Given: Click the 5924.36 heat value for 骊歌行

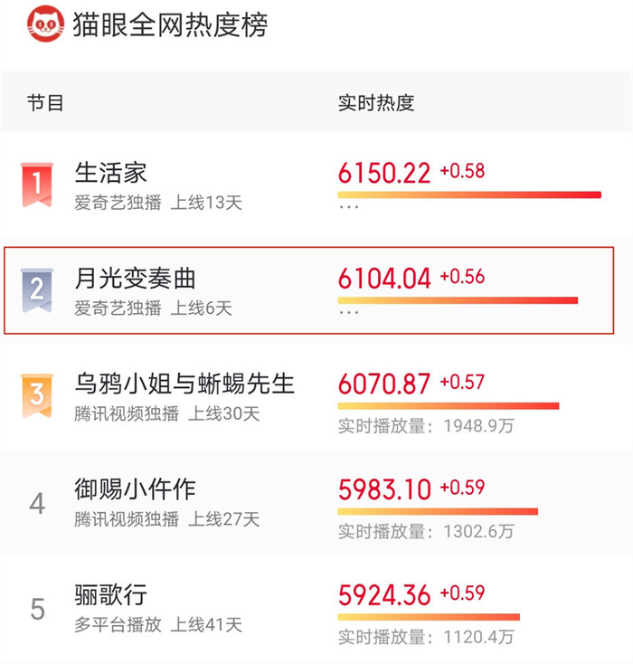Looking at the screenshot, I should [384, 594].
